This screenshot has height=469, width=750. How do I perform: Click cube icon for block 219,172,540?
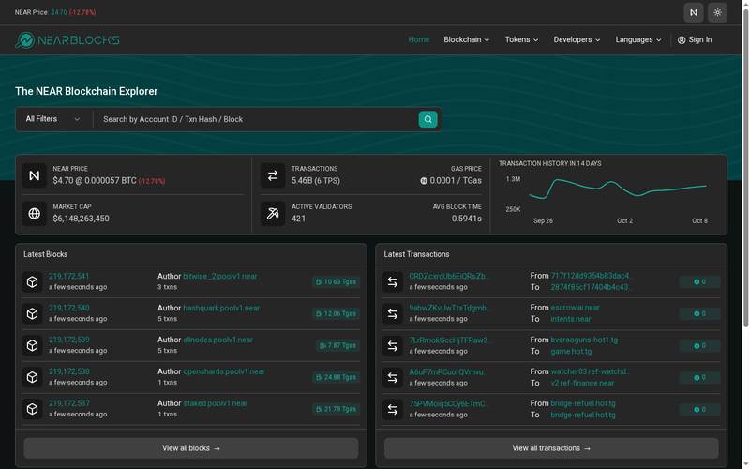click(32, 313)
